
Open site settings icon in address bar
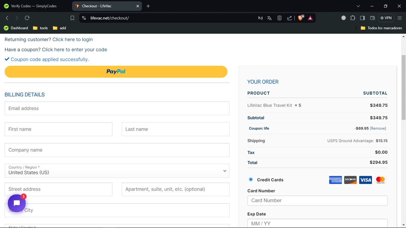(x=84, y=18)
